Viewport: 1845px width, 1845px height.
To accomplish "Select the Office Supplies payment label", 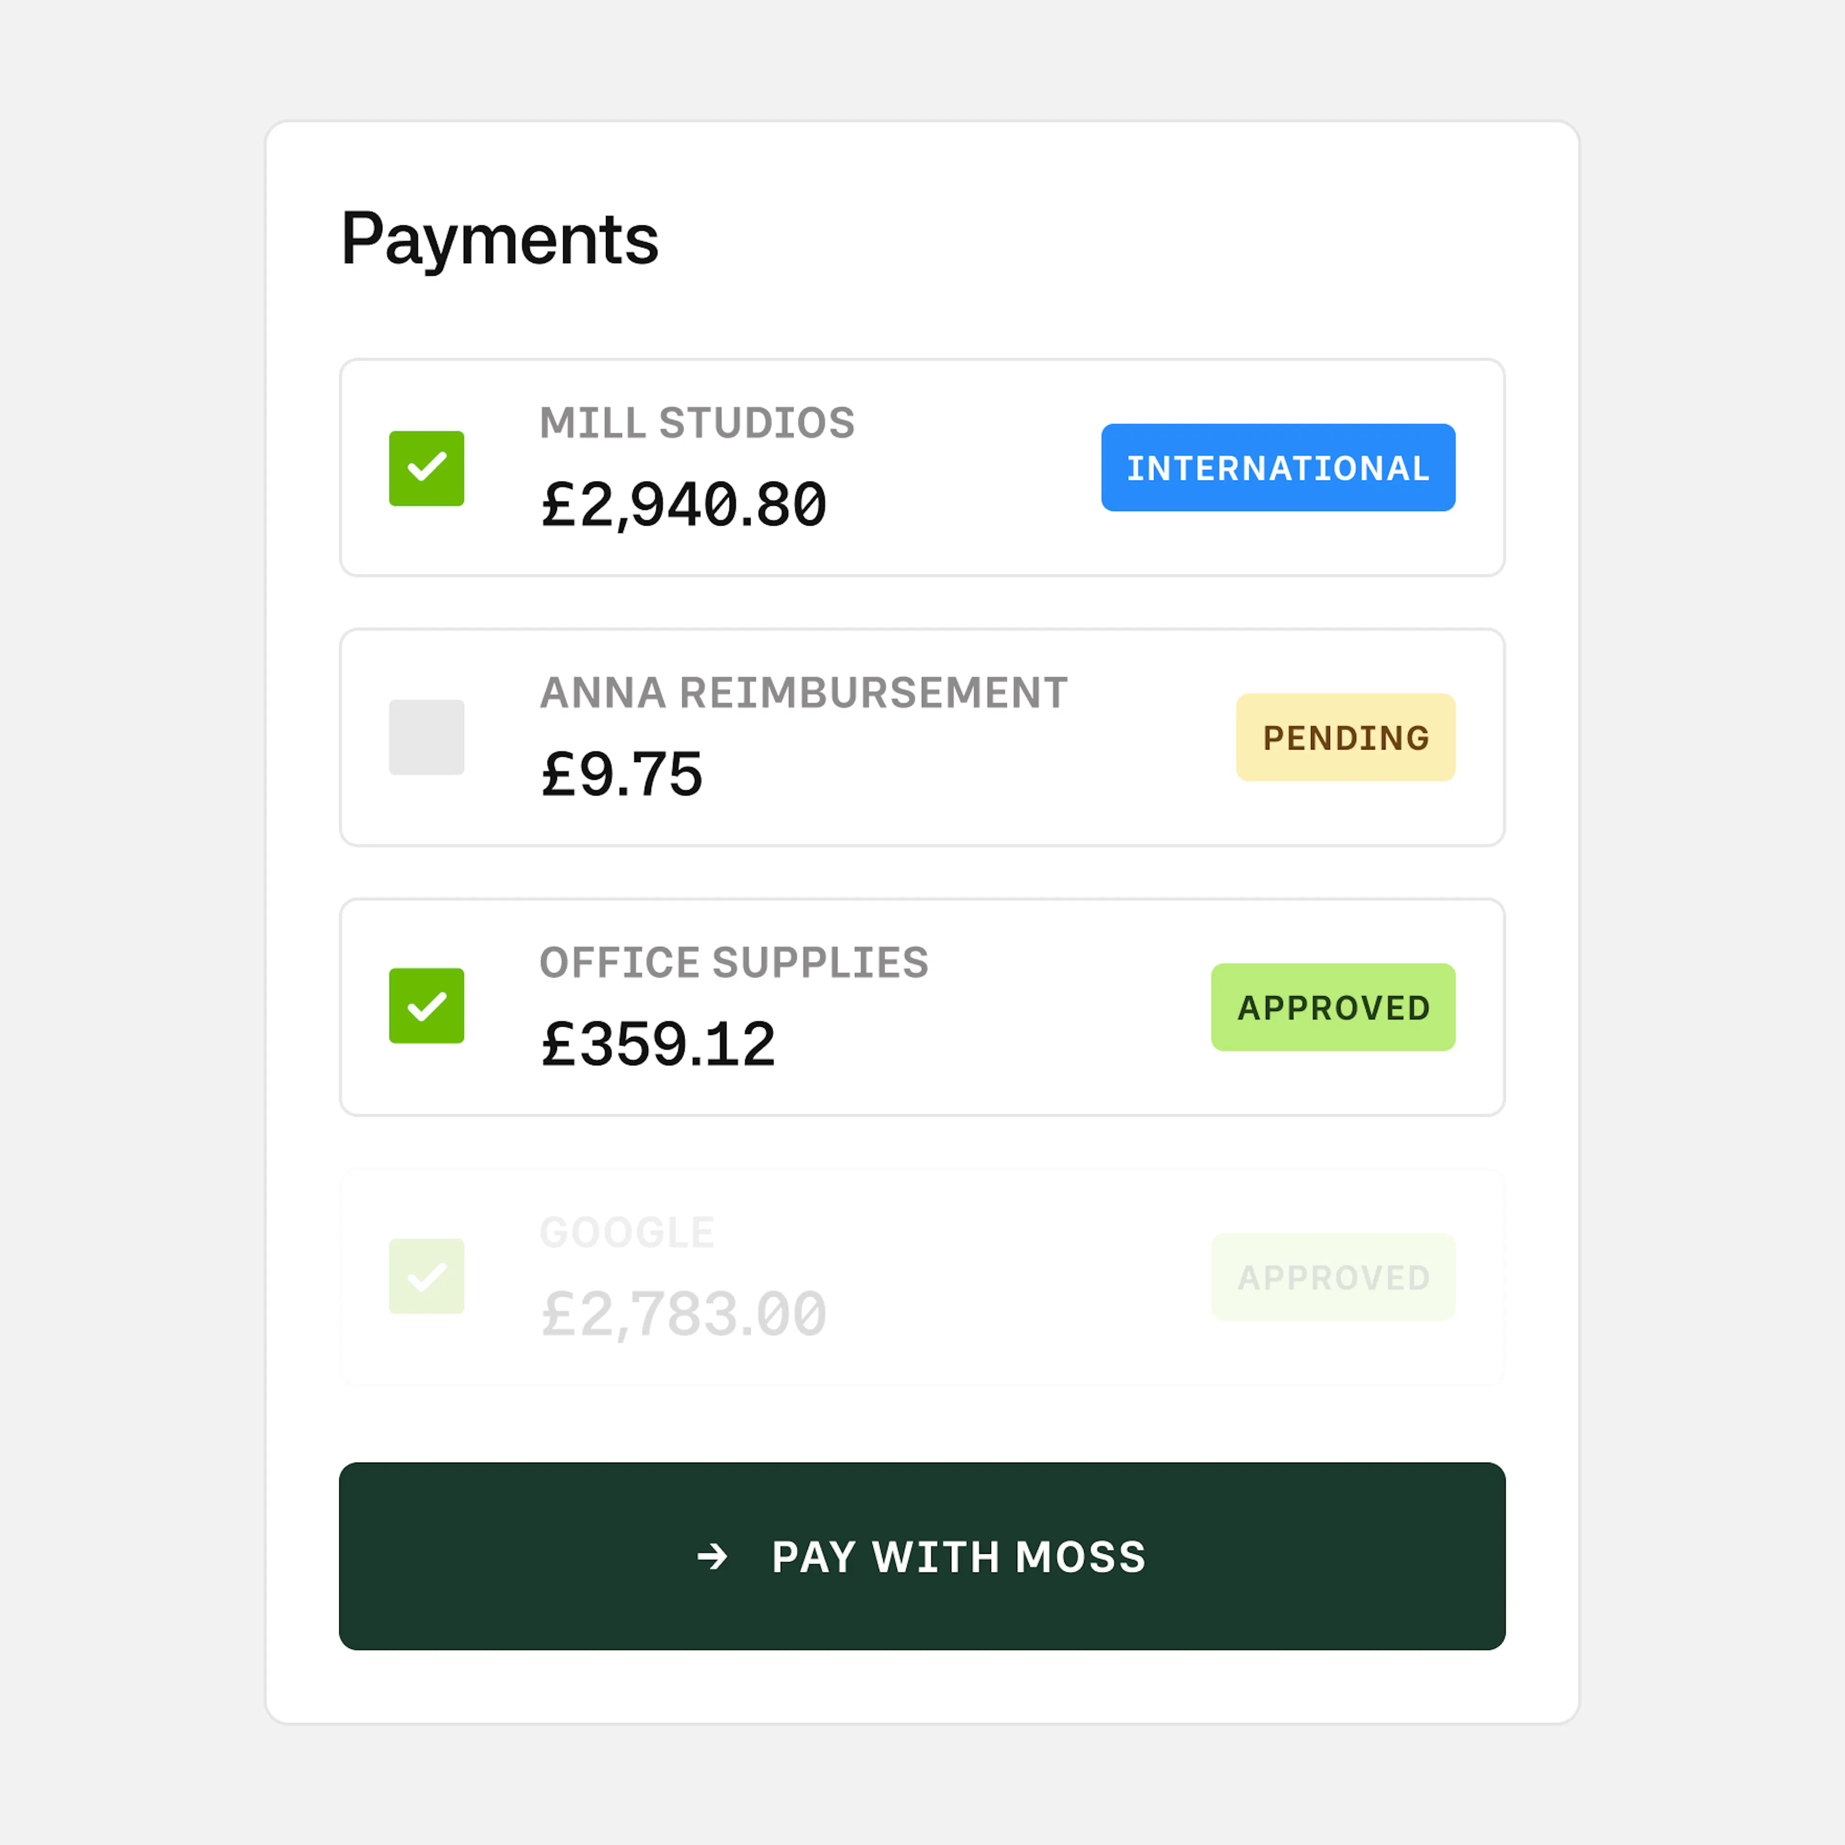I will (x=733, y=962).
